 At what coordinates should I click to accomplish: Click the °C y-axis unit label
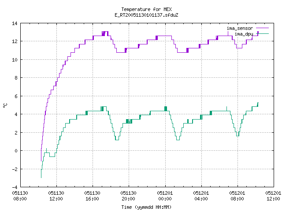pos(5,105)
